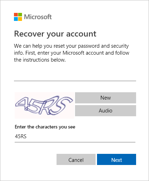The width and height of the screenshot is (149, 181).
Task: Click the yellow square in Microsoft logo
Action: click(20, 19)
